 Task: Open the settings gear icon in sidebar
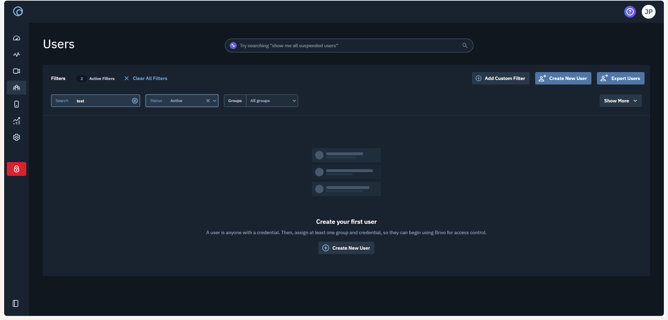(x=17, y=137)
